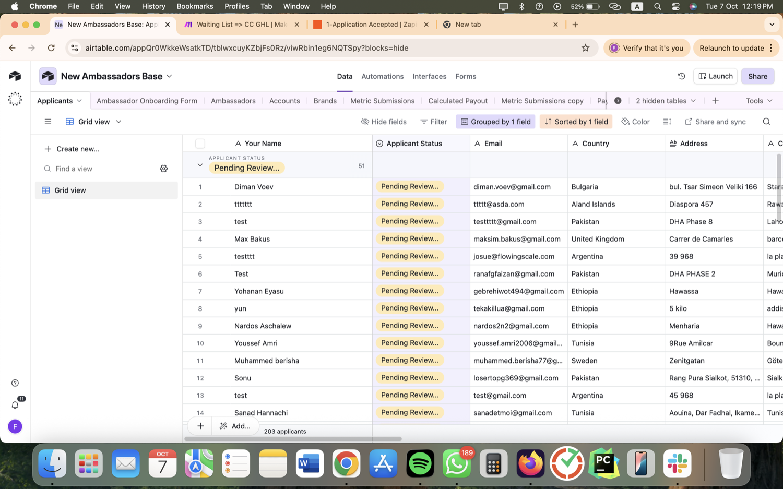Toggle Hide fields option

click(384, 122)
